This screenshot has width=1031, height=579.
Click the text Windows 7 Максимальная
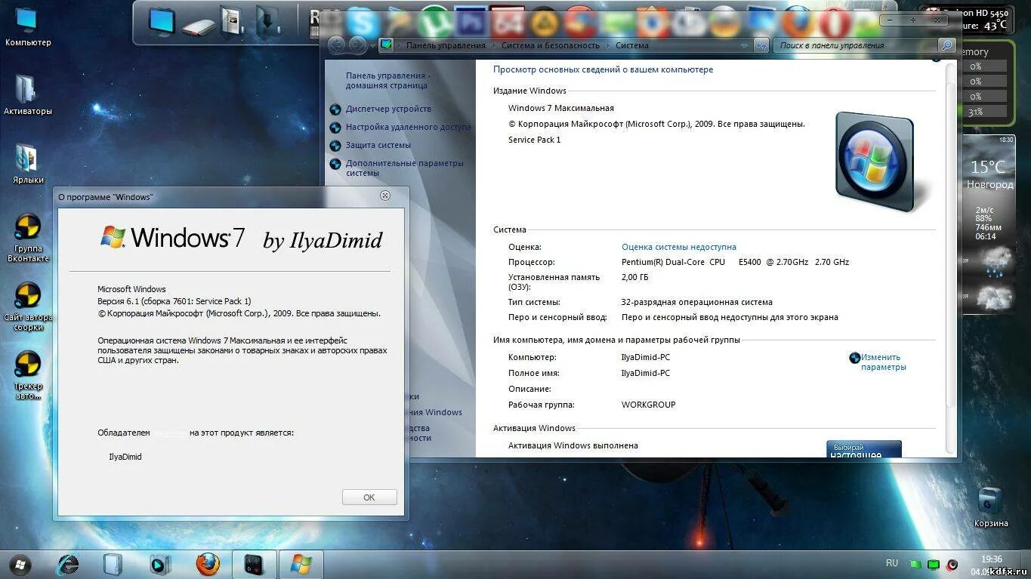click(561, 108)
